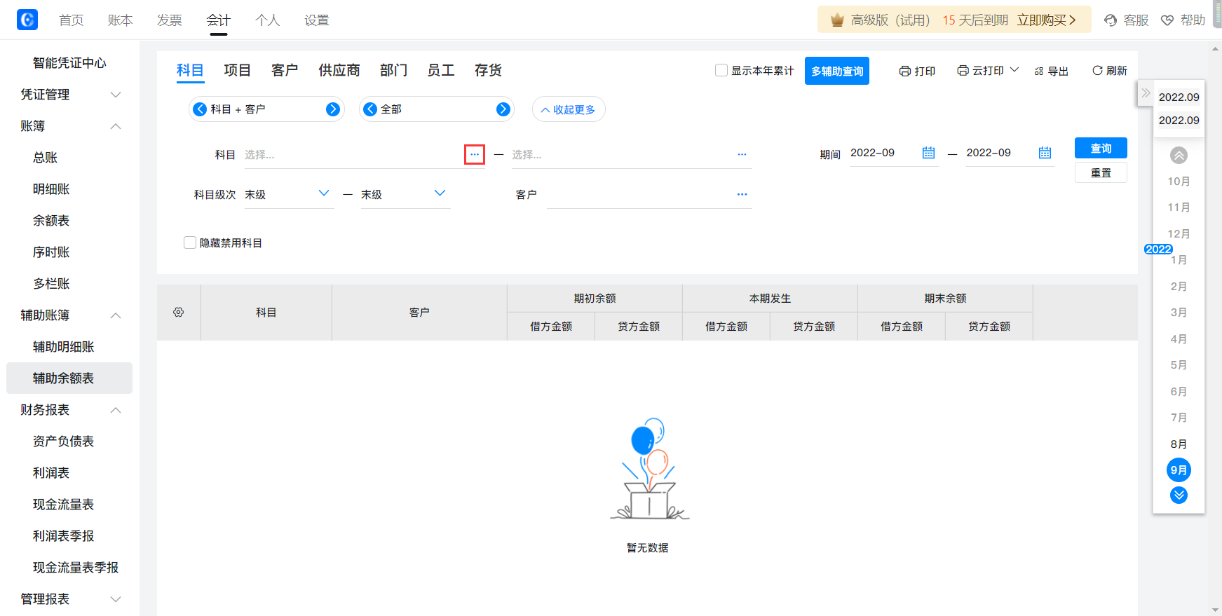
Task: Open the 发票 top menu
Action: coord(169,20)
